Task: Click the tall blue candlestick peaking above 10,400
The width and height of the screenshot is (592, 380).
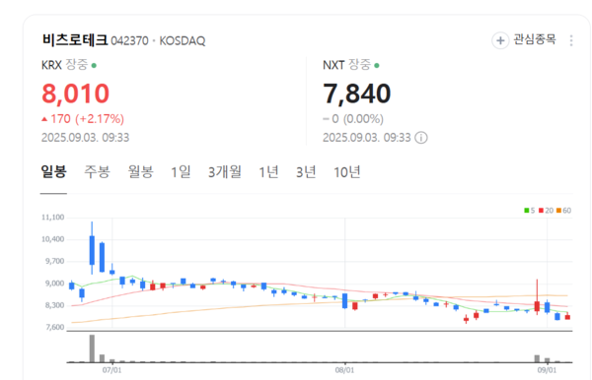Action: [92, 248]
